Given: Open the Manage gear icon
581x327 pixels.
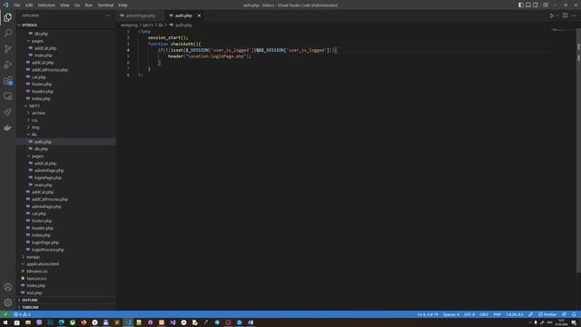Looking at the screenshot, I should (x=8, y=302).
